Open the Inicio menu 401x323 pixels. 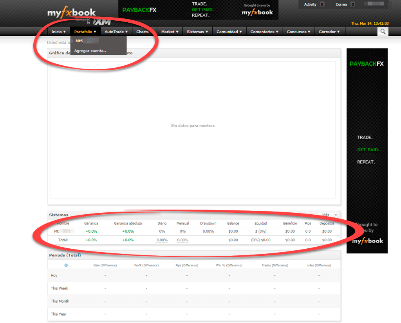tap(58, 32)
